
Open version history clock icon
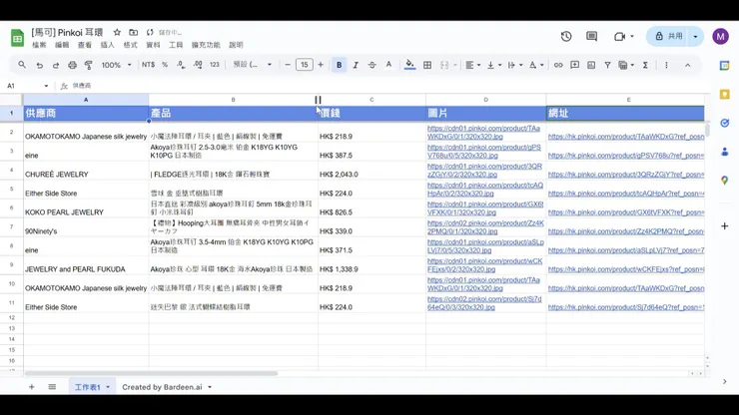566,36
